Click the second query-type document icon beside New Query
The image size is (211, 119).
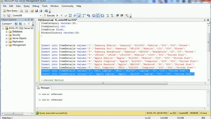tap(26, 11)
